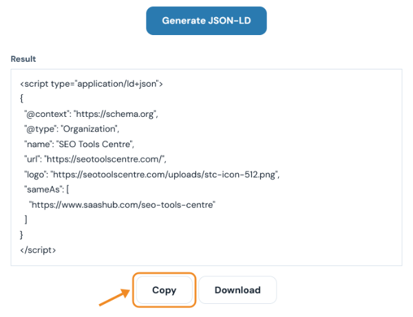Download the generated JSON-LD script
The width and height of the screenshot is (413, 317).
[x=237, y=290]
